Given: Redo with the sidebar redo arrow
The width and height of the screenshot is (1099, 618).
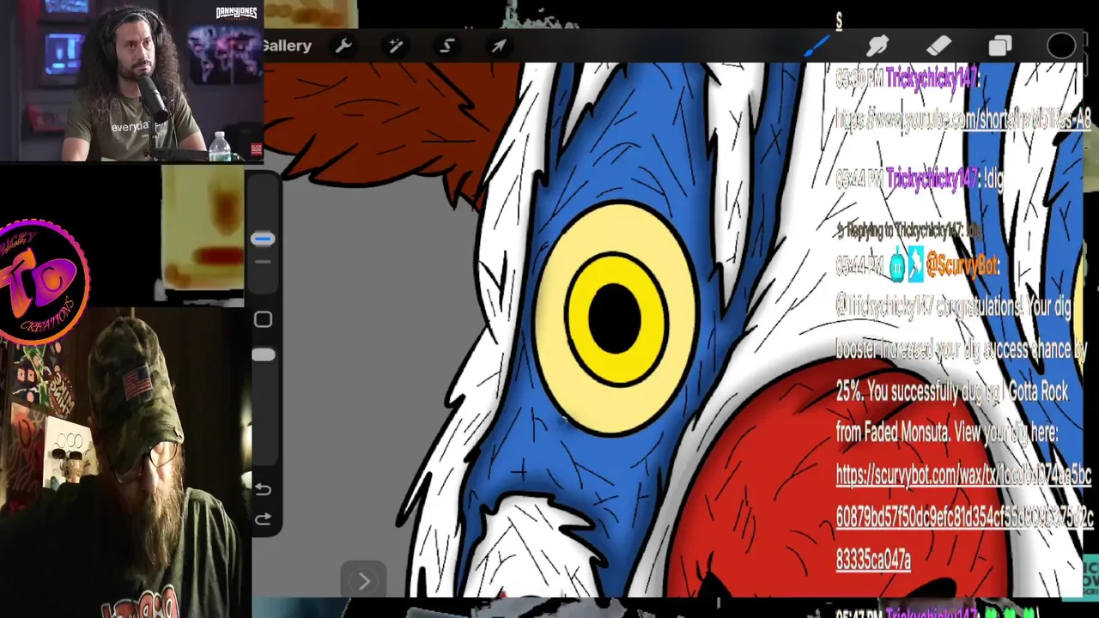Looking at the screenshot, I should (263, 518).
